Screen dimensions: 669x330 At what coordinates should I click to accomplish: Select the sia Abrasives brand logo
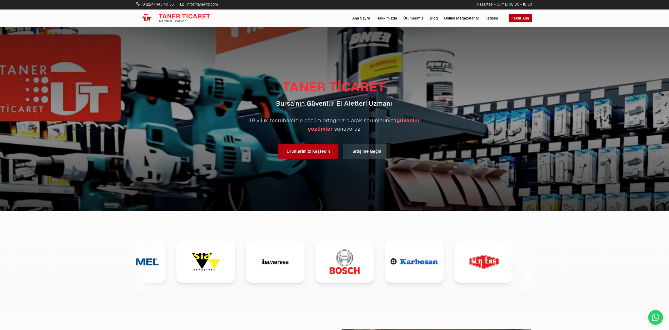(x=205, y=262)
